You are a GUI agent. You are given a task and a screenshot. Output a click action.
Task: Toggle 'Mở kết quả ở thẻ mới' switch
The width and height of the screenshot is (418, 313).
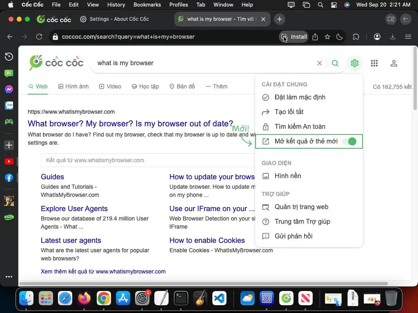[350, 141]
